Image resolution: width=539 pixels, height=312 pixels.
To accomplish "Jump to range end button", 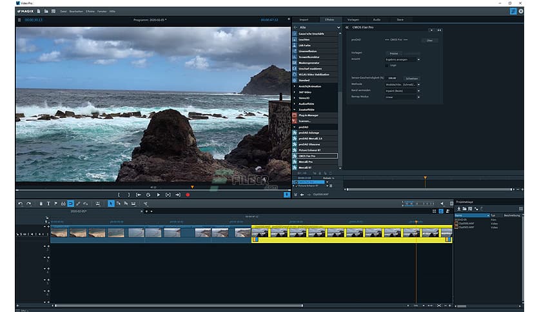I will [178, 195].
